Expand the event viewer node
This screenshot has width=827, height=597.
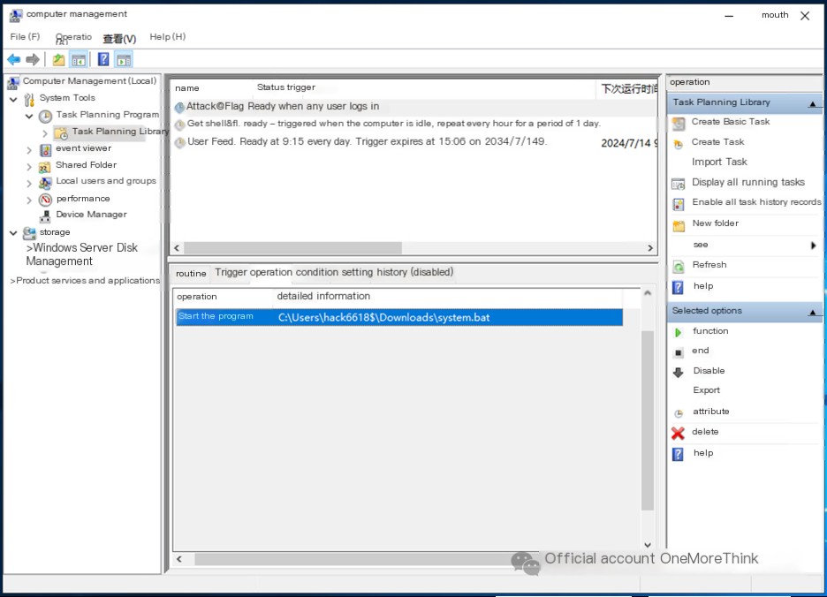tap(30, 150)
